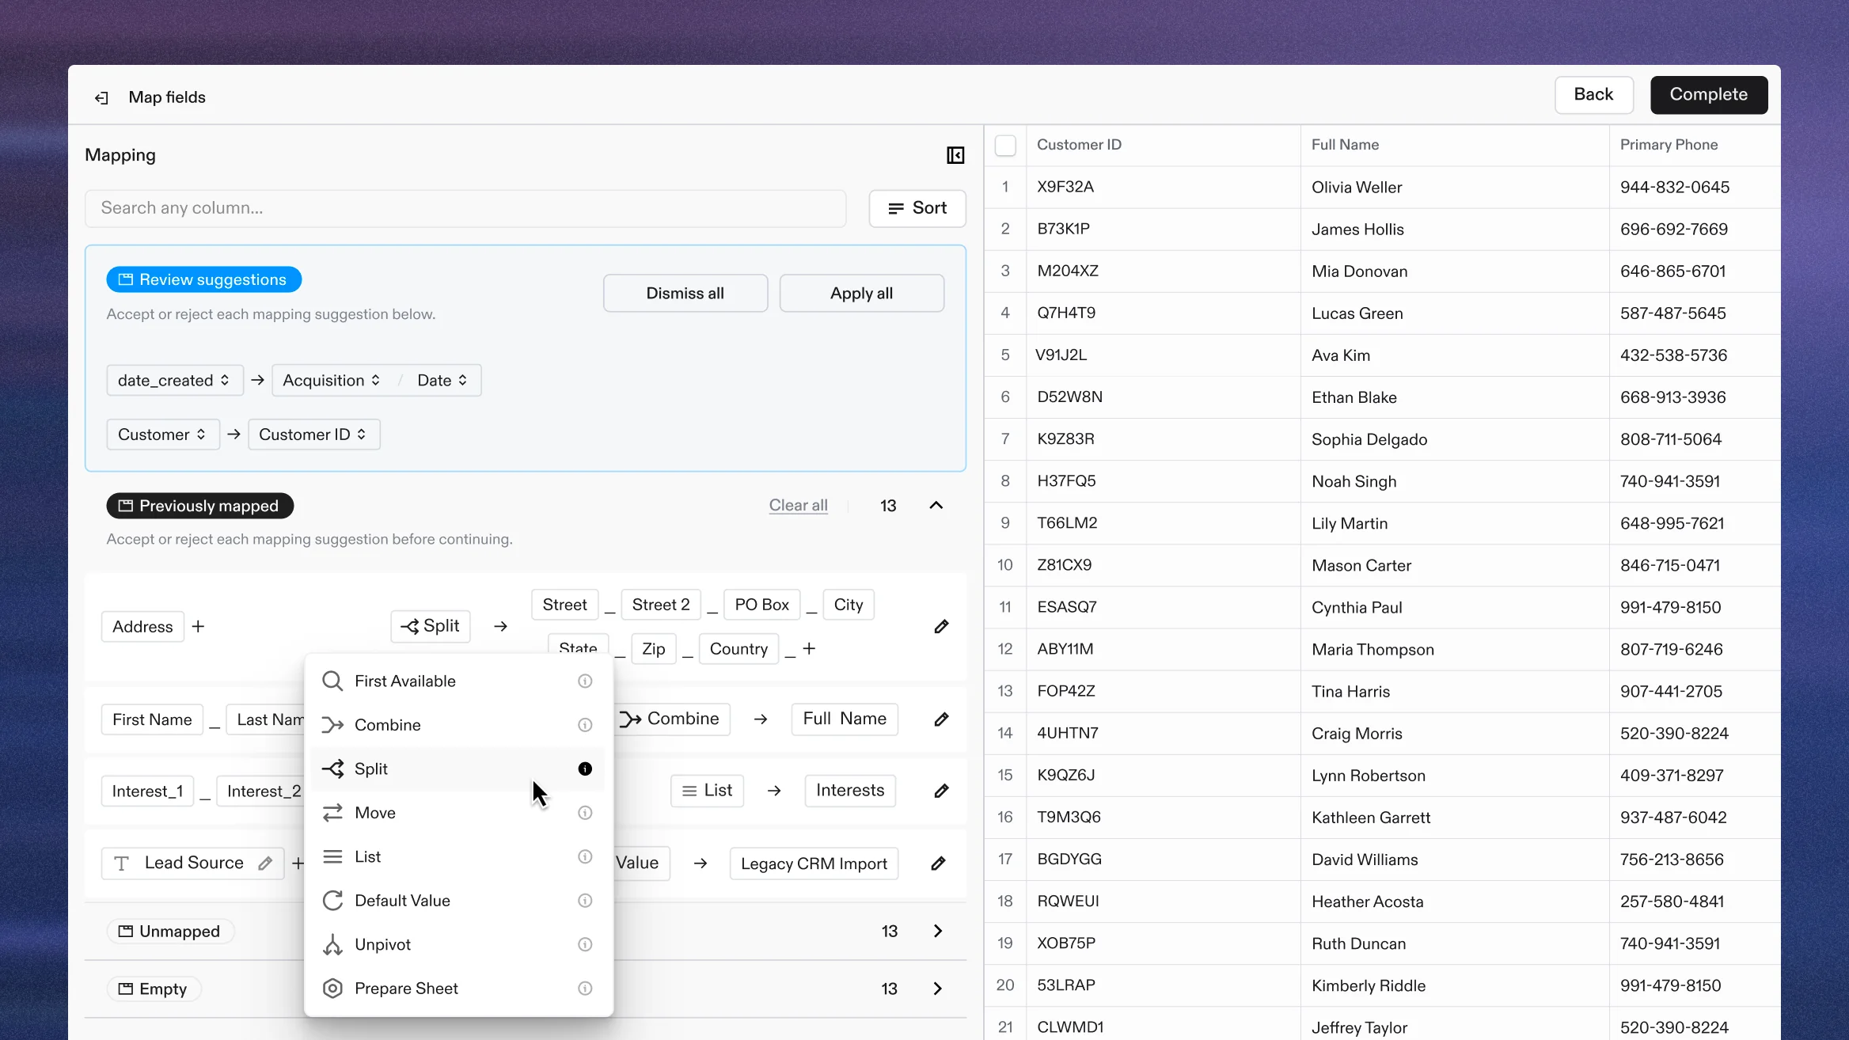
Task: Select Unpivot from the transform menu
Action: tap(382, 944)
